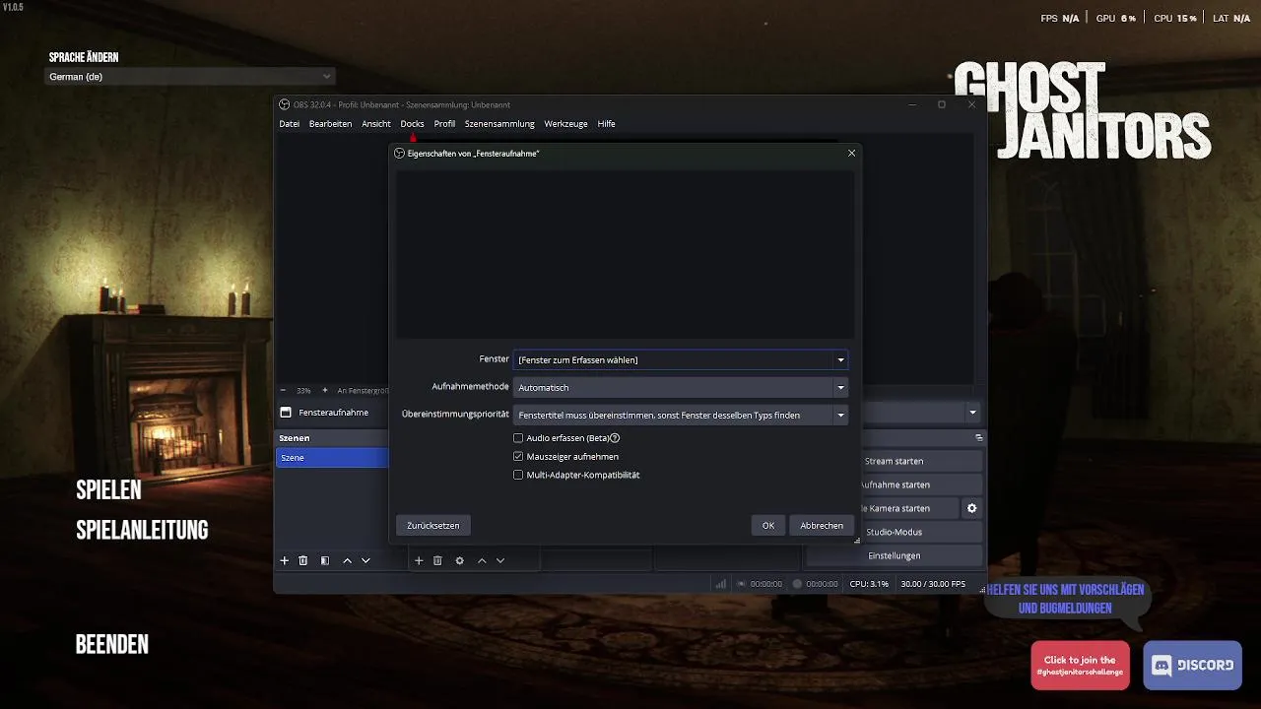Pop out the controls dock via its header icon

979,437
